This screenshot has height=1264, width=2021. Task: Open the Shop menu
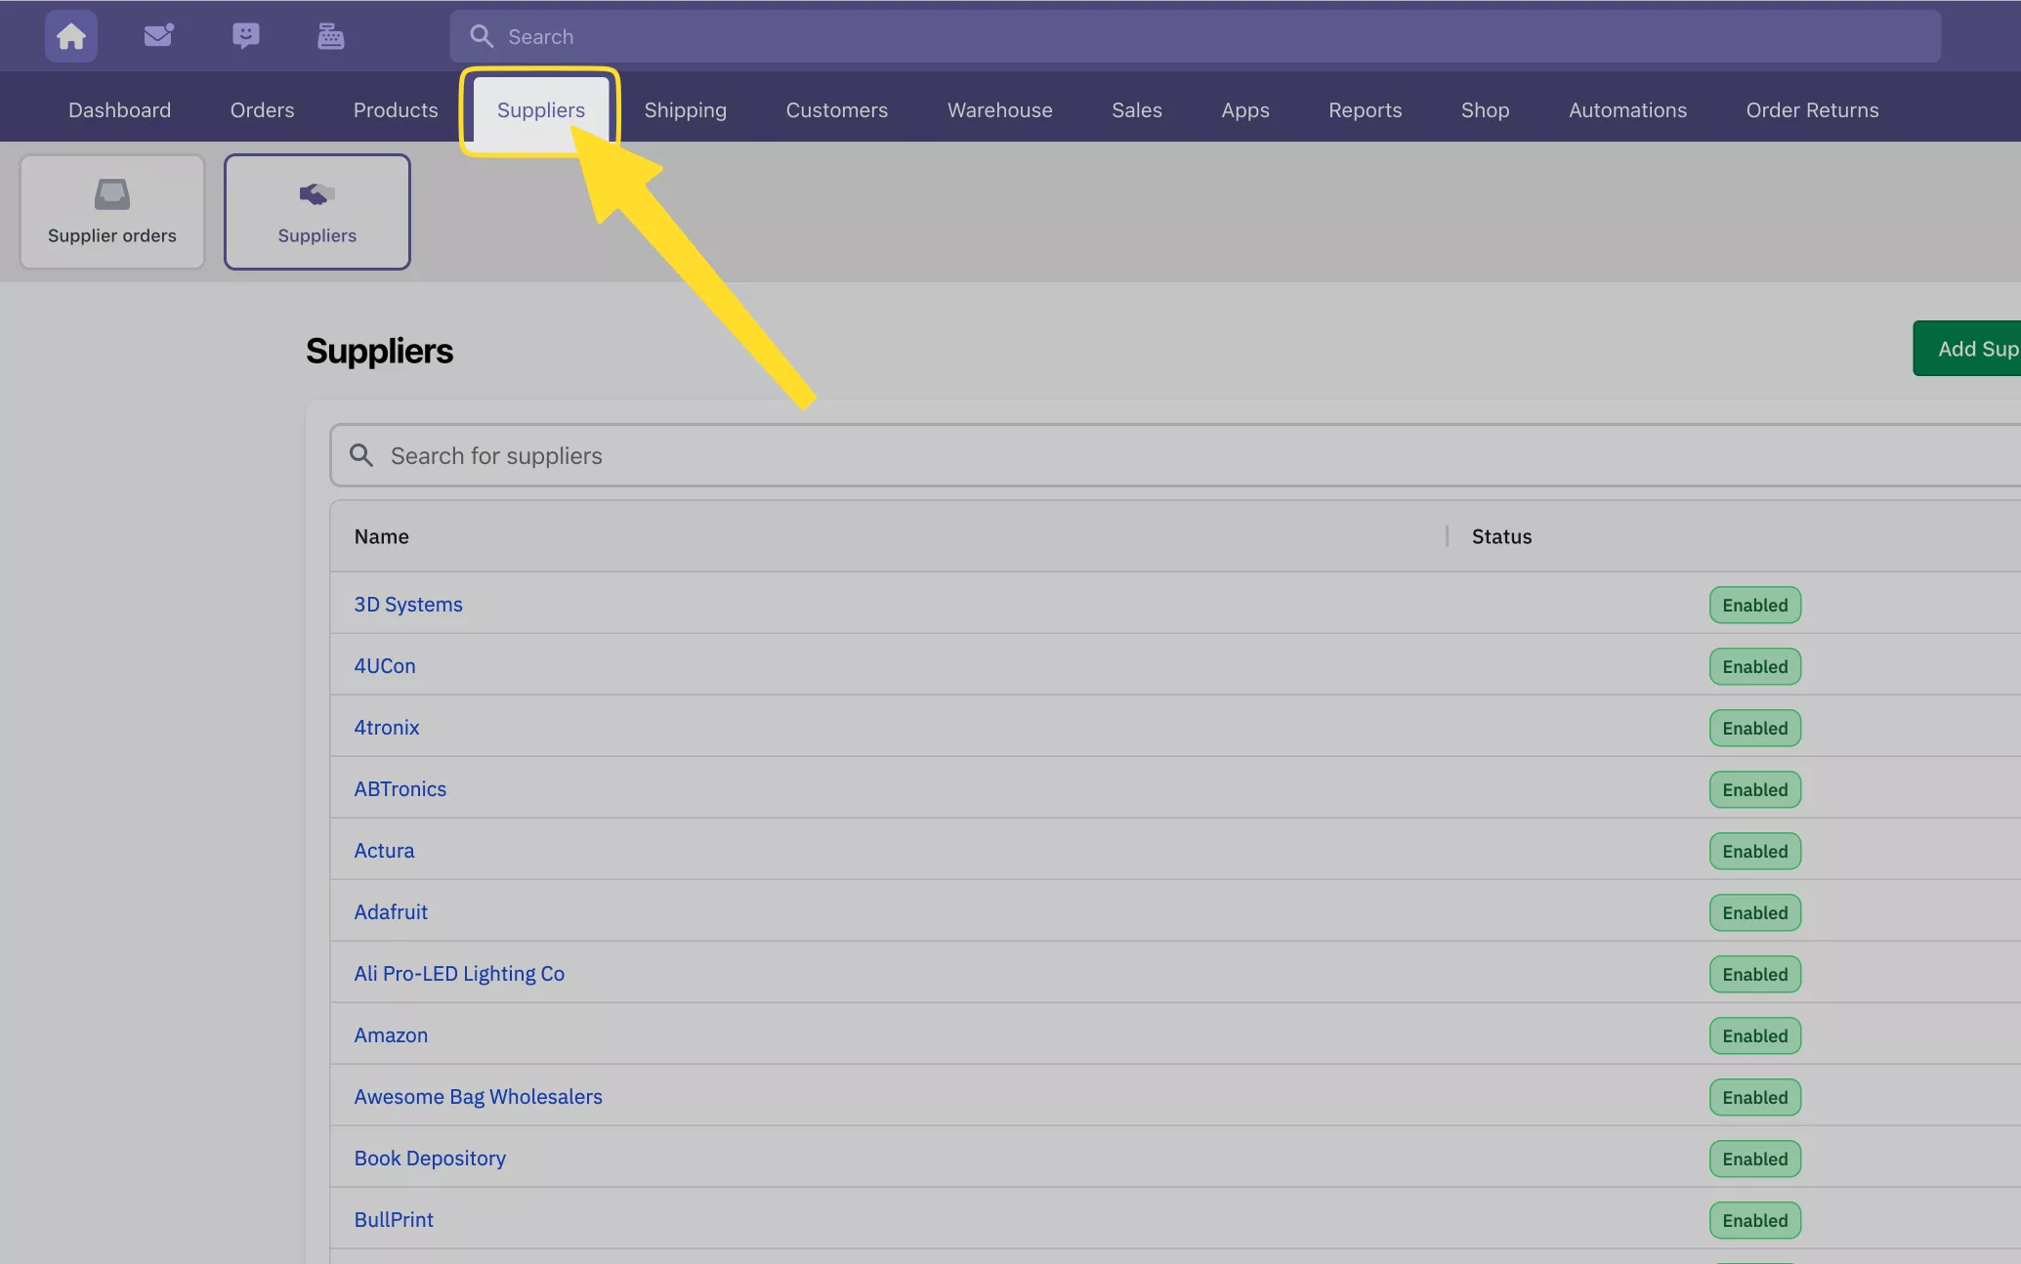tap(1485, 110)
